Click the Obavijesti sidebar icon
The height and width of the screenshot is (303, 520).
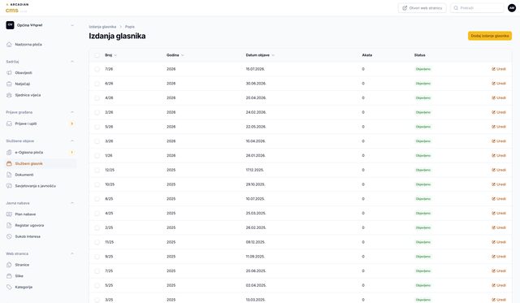pyautogui.click(x=9, y=72)
